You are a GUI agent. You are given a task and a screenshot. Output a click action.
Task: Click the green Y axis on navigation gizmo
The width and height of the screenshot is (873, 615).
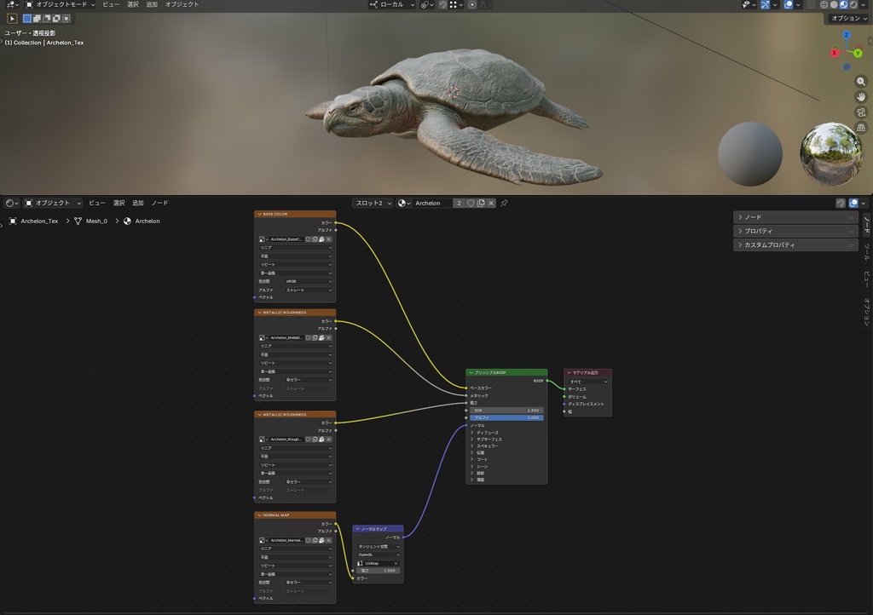point(858,54)
